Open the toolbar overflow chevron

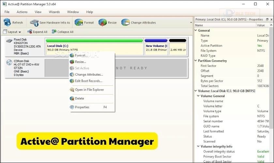(x=191, y=22)
